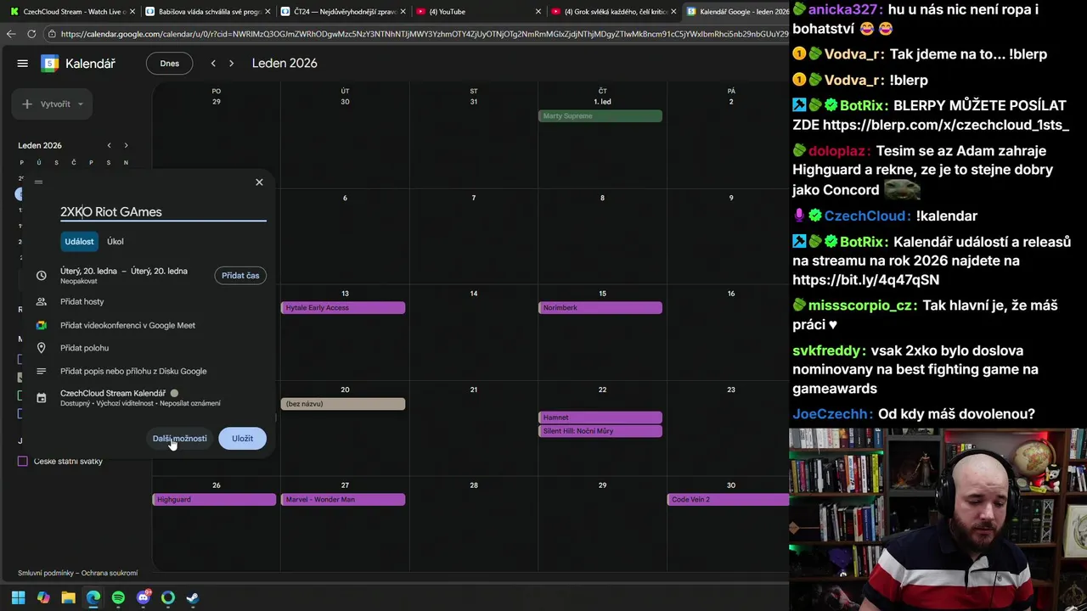Show next month in the mini calendar
This screenshot has width=1087, height=611.
point(126,145)
